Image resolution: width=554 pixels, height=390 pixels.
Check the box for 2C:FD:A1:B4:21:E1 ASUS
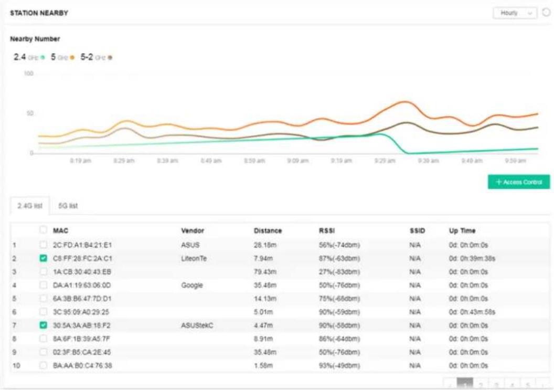coord(43,245)
